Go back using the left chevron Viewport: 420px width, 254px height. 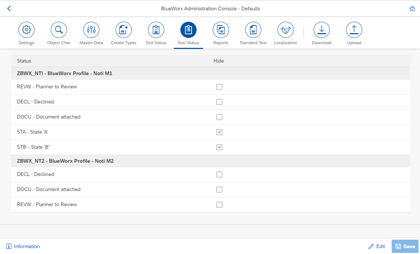[9, 8]
